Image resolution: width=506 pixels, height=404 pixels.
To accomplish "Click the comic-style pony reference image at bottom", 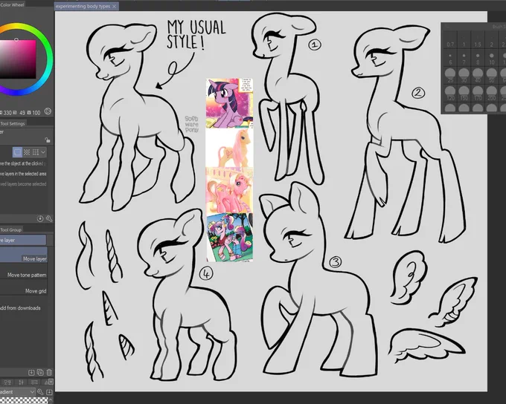I will pos(229,237).
